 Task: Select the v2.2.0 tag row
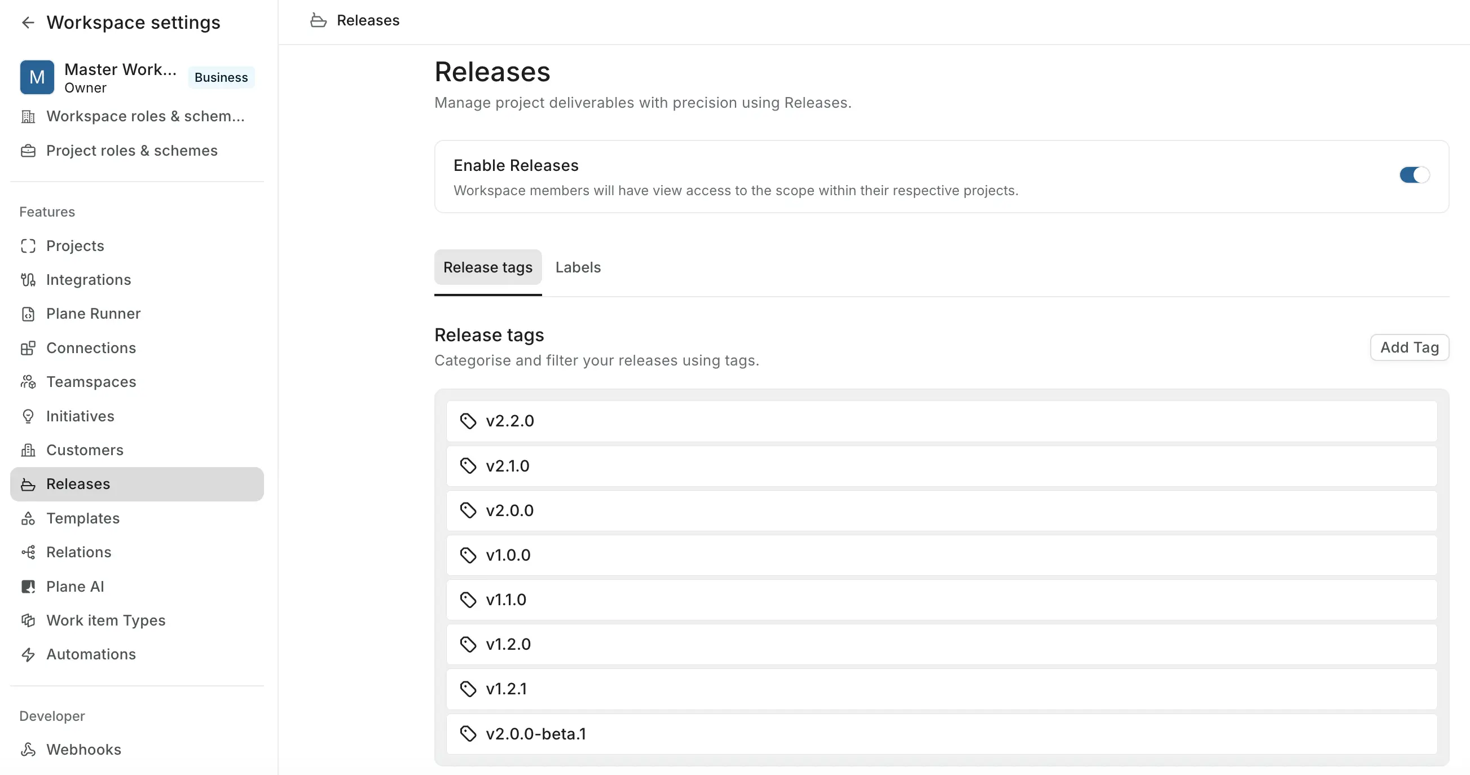point(941,421)
